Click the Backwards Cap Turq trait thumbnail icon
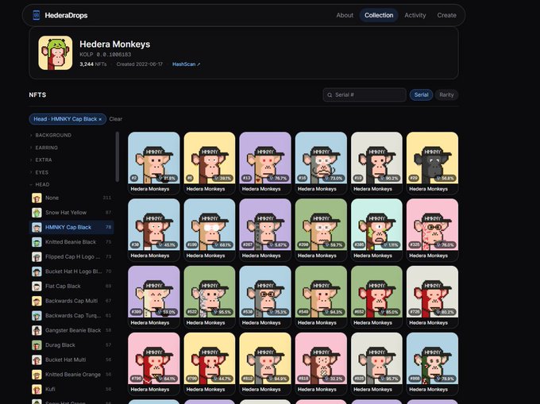 (37, 316)
